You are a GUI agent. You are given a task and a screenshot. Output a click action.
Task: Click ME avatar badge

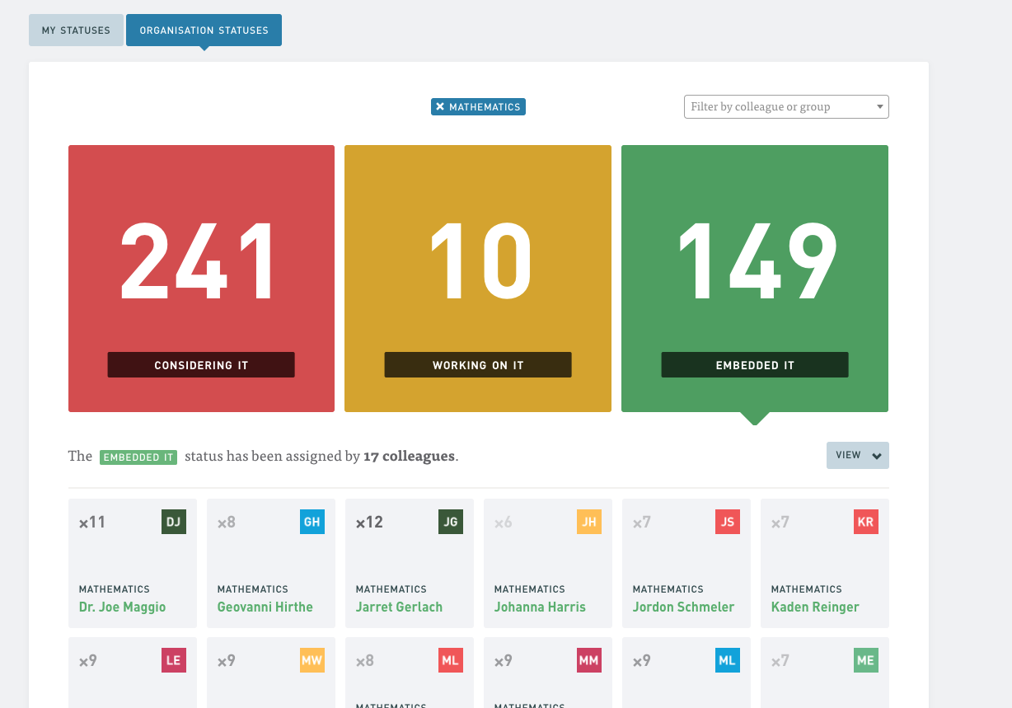(x=865, y=660)
